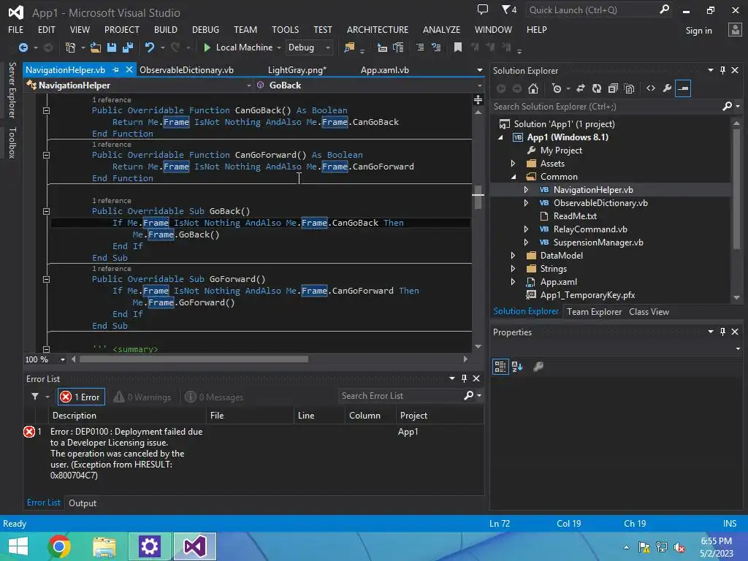Click the Error List filter funnel icon
The image size is (748, 561).
click(x=35, y=397)
